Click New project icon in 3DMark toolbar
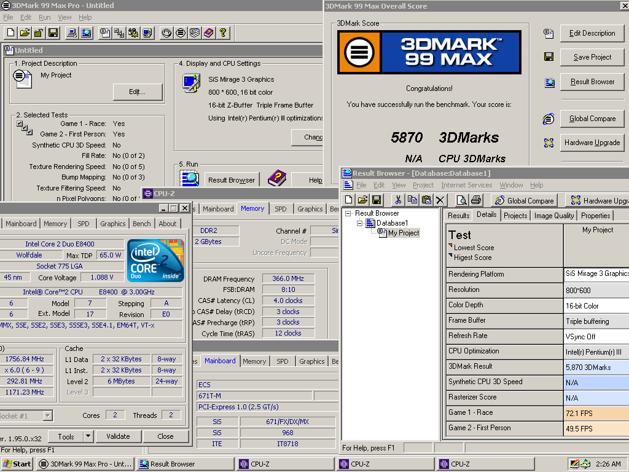The width and height of the screenshot is (629, 472). (x=11, y=33)
